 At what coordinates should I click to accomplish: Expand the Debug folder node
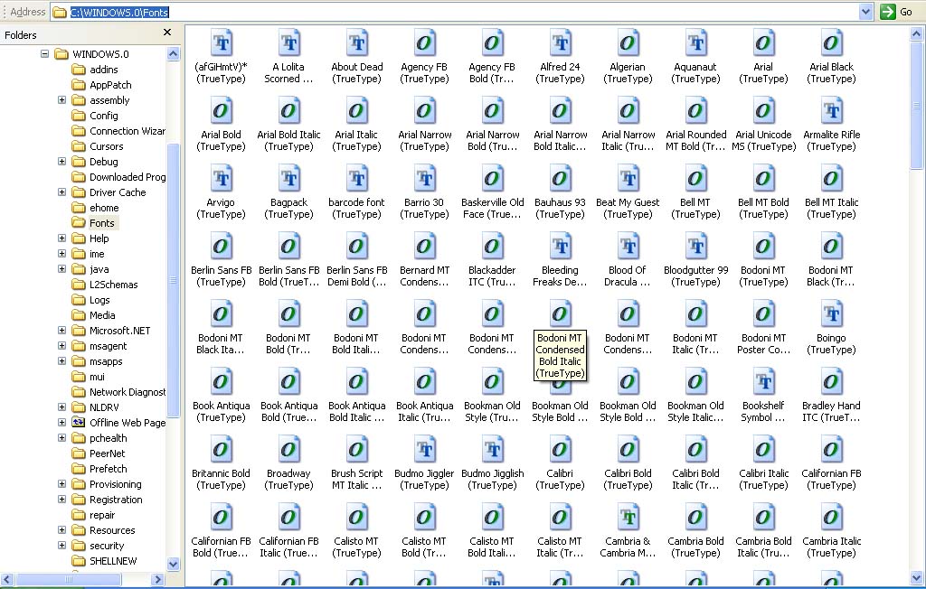(61, 161)
